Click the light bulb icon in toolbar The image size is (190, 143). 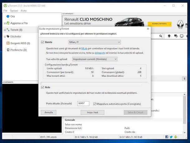[x=169, y=36]
